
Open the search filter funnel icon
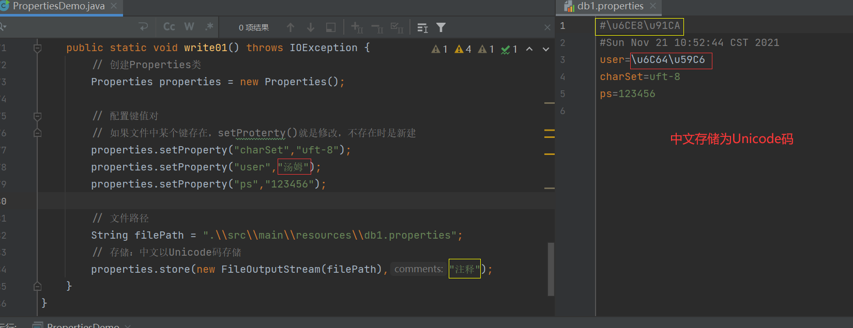pos(441,27)
